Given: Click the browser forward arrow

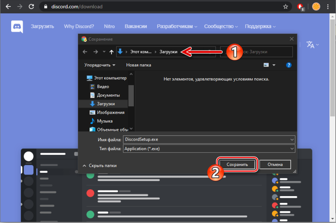Looking at the screenshot, I should pos(20,7).
